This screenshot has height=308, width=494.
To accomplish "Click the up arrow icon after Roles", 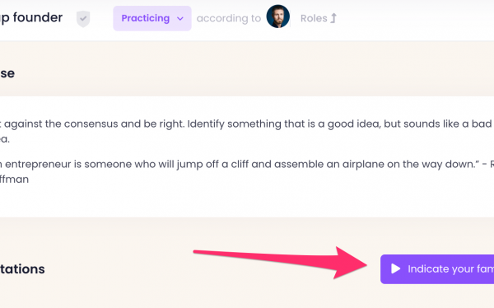I will 333,18.
